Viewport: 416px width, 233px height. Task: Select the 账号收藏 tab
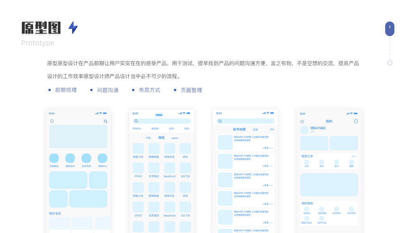(x=239, y=129)
